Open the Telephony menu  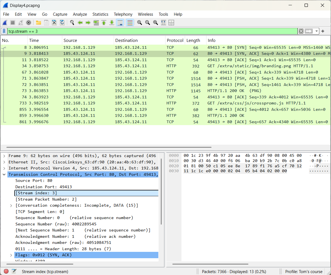(x=123, y=14)
